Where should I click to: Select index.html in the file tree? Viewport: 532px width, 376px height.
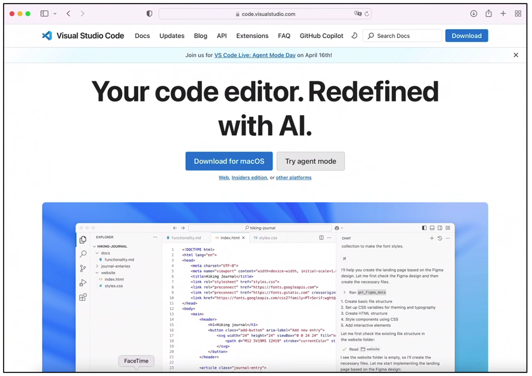pyautogui.click(x=114, y=279)
